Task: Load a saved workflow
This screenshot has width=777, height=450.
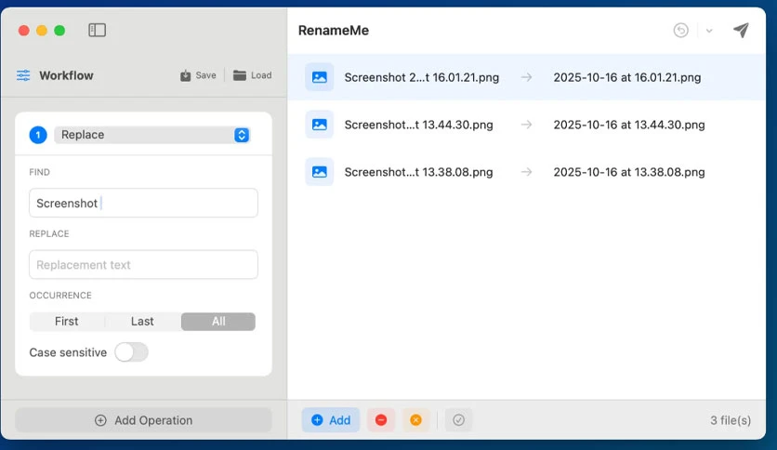Action: click(252, 75)
